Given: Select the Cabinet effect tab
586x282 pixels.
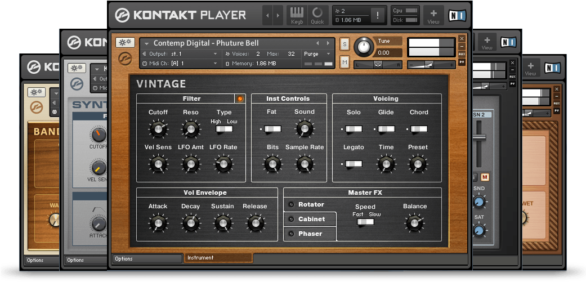Looking at the screenshot, I should pyautogui.click(x=310, y=219).
